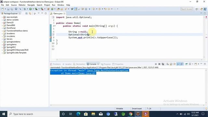The width and height of the screenshot is (208, 117).
Task: Click the Open Type icon
Action: 58,9
